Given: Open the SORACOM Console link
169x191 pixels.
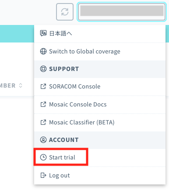Looking at the screenshot, I should coord(100,87).
